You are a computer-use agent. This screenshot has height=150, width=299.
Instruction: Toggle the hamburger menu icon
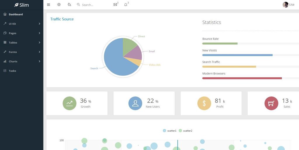[48, 5]
